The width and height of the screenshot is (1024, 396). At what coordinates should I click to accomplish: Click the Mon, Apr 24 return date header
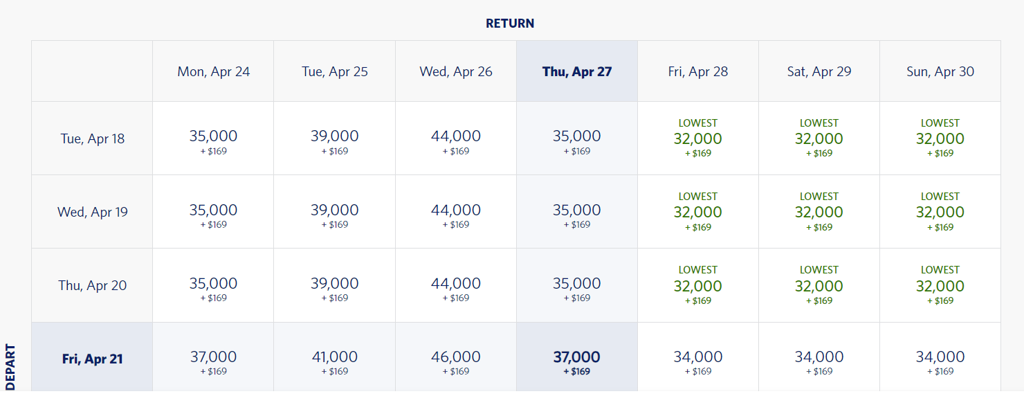(x=213, y=71)
